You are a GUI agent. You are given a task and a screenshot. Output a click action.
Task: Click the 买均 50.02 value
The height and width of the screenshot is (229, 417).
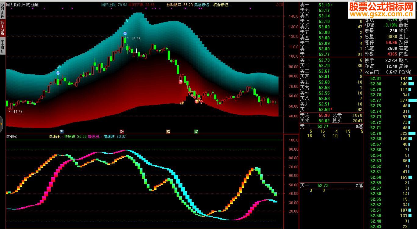(x=324, y=121)
